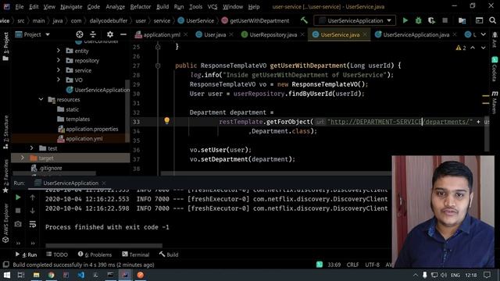Click UTF-8 encoding in status bar

click(372, 265)
